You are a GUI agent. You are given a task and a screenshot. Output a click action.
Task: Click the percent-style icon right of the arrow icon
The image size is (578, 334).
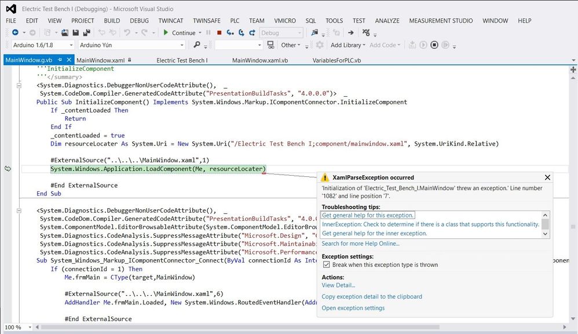[x=365, y=32]
